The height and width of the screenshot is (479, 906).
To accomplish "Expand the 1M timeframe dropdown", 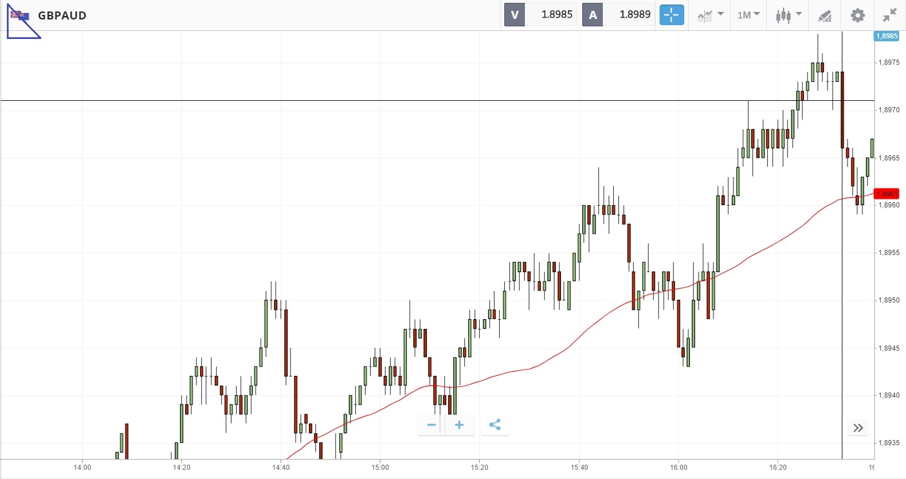I will click(748, 15).
